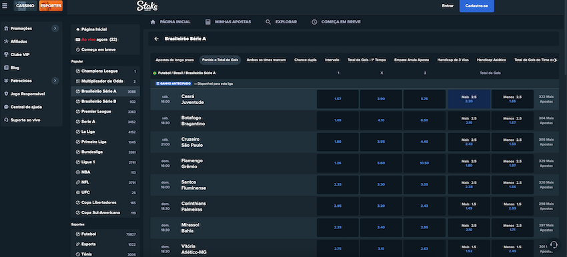This screenshot has height=257, width=567.
Task: Open the Vitória vs Atlético-MG match
Action: pyautogui.click(x=194, y=249)
